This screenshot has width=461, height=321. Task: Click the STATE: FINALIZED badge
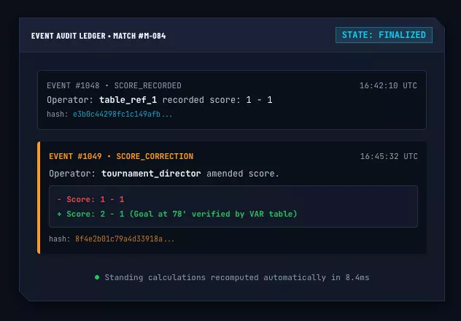pyautogui.click(x=384, y=35)
